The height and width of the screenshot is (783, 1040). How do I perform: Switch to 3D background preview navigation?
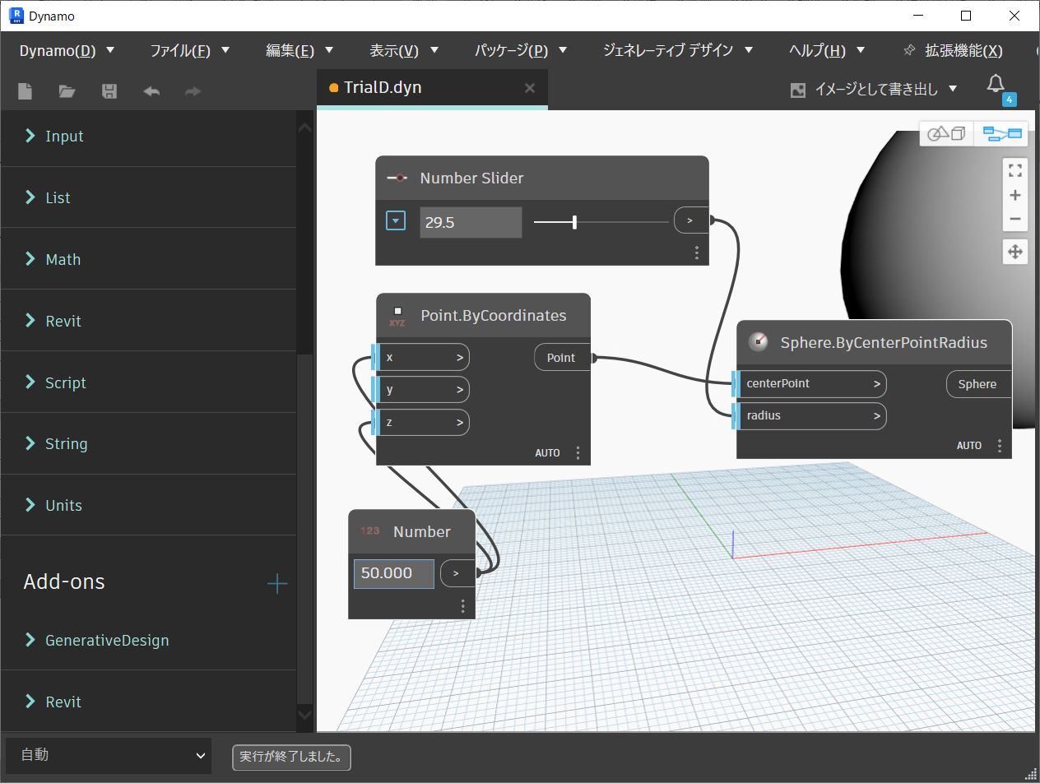[x=946, y=133]
